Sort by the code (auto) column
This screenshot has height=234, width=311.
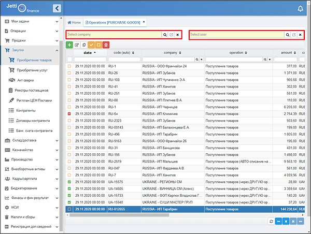(x=124, y=53)
